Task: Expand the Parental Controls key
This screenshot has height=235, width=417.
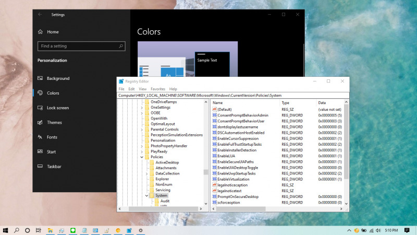Action: point(142,130)
